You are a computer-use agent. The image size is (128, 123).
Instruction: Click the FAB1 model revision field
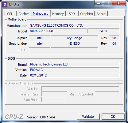(103, 31)
